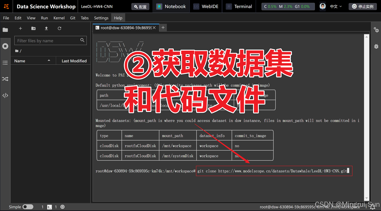Click the 配置 configuration button
Screen dimensions: 381x211
(140, 7)
